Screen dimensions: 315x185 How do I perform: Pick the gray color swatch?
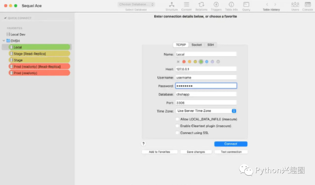click(x=218, y=62)
